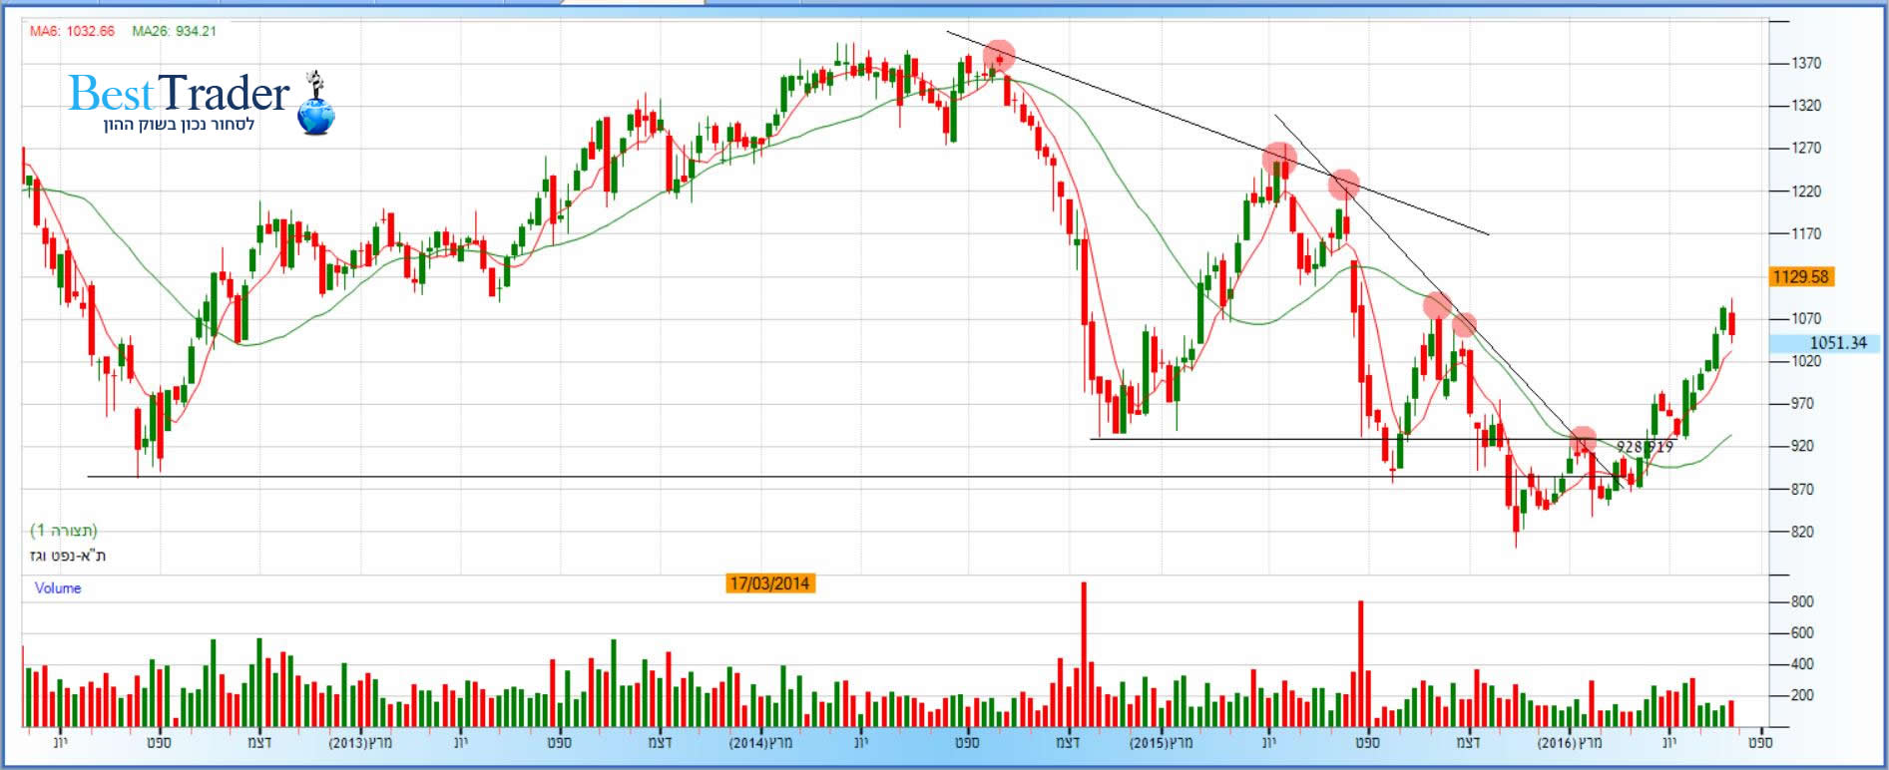The height and width of the screenshot is (770, 1889).
Task: Click the Hebrew tagline under the BestTrader logo
Action: tap(180, 125)
